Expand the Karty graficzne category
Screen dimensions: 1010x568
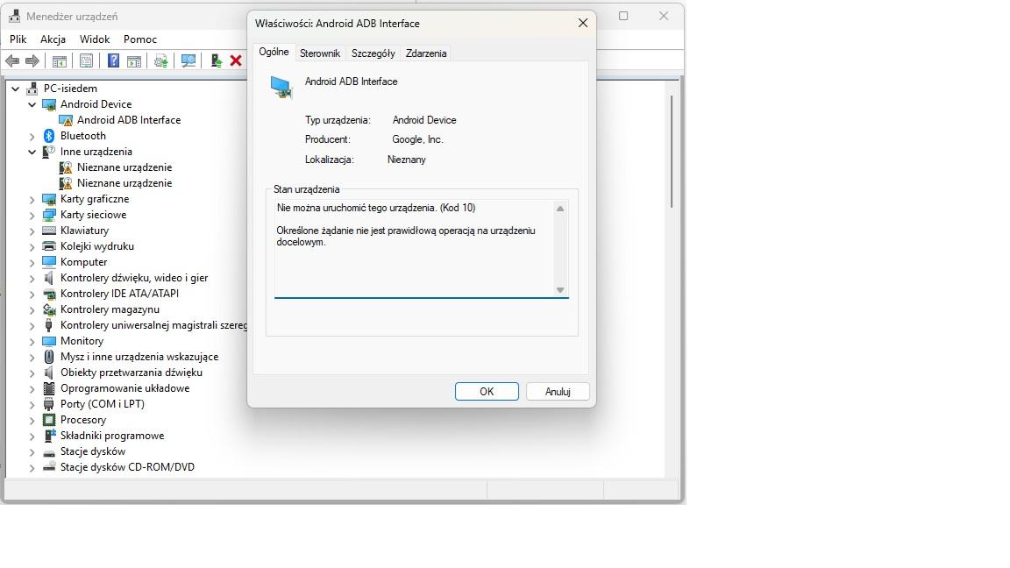pos(32,199)
